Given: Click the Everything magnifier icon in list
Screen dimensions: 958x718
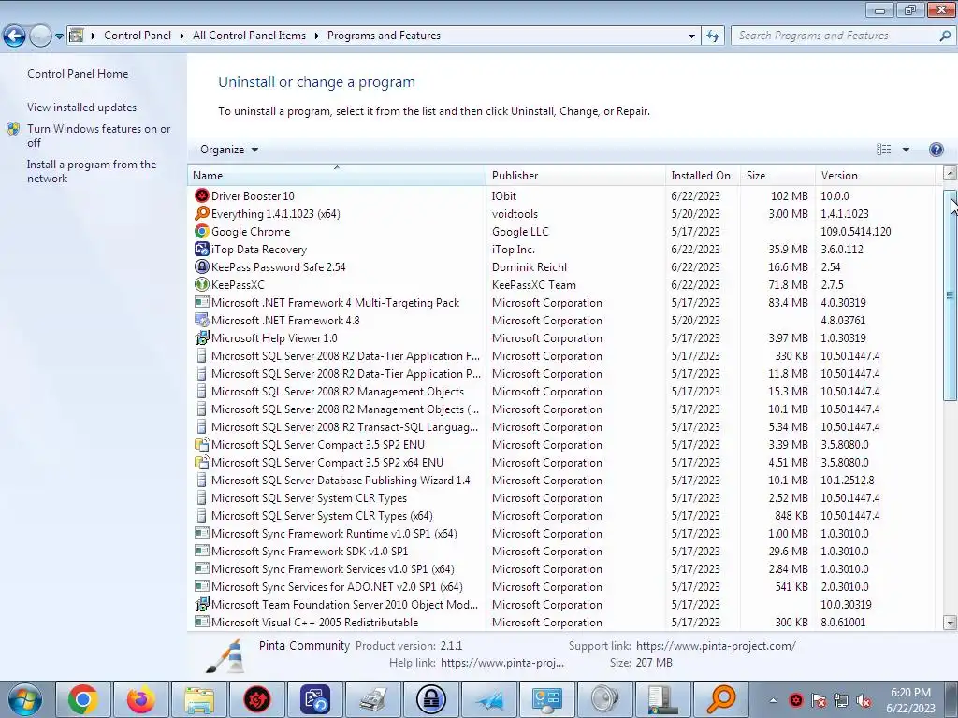Looking at the screenshot, I should coord(202,214).
